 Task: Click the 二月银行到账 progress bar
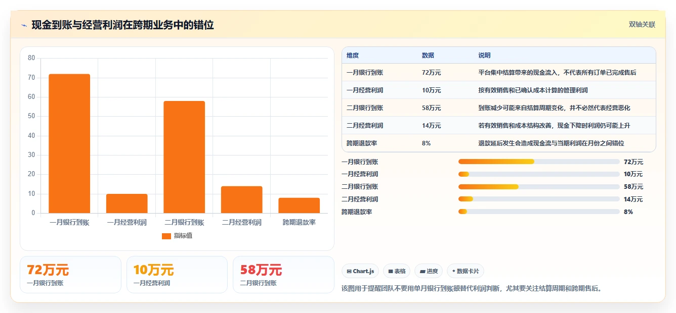pyautogui.click(x=539, y=187)
